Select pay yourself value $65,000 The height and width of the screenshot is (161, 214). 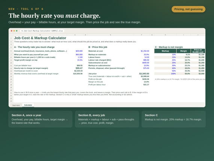[x=79, y=55]
